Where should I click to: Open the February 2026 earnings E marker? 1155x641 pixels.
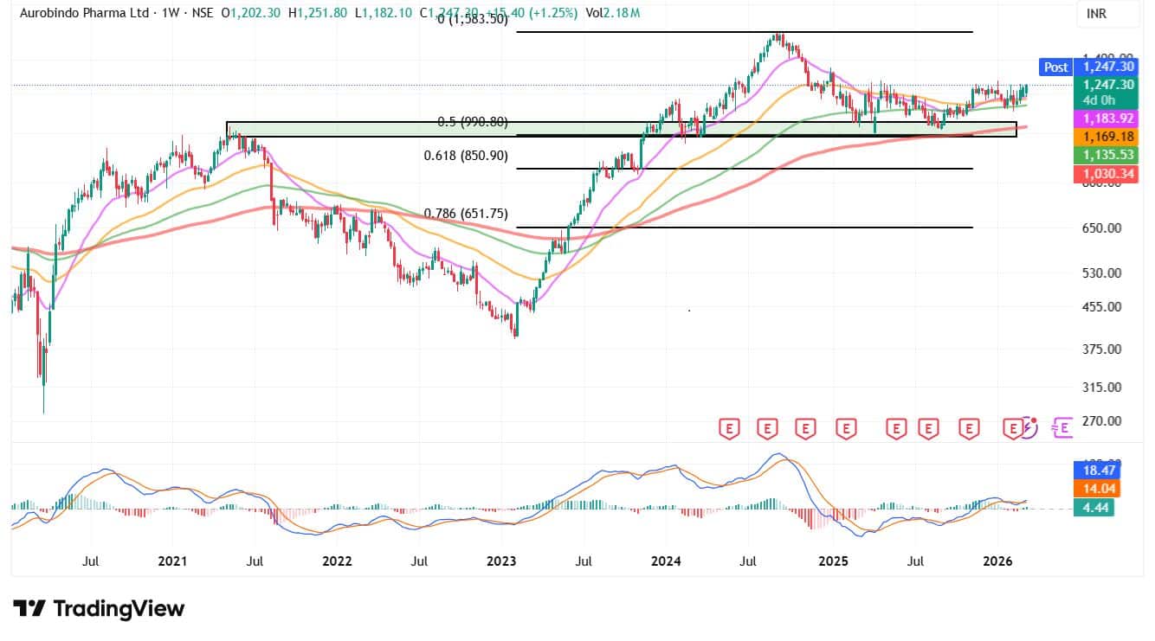click(x=1012, y=427)
